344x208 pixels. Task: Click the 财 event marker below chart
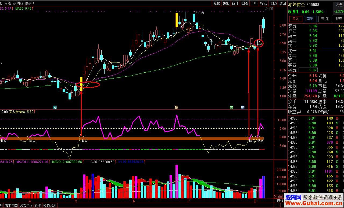tap(243, 107)
